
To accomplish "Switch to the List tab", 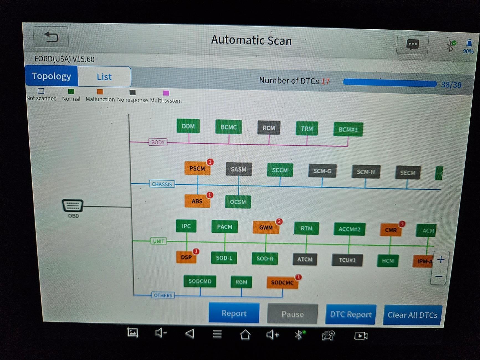I will (x=104, y=77).
